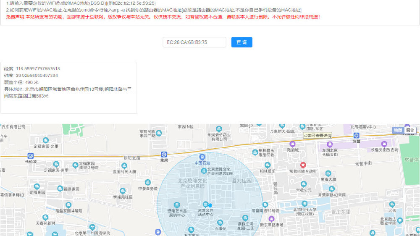
Task: Click 管庄东里 area label on map
Action: click(341, 212)
